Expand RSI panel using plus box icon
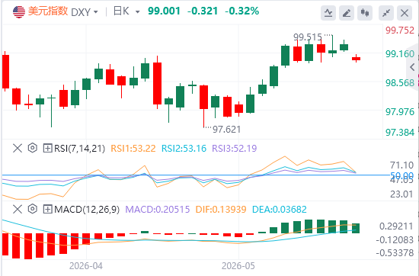This screenshot has width=419, height=276. 47,148
